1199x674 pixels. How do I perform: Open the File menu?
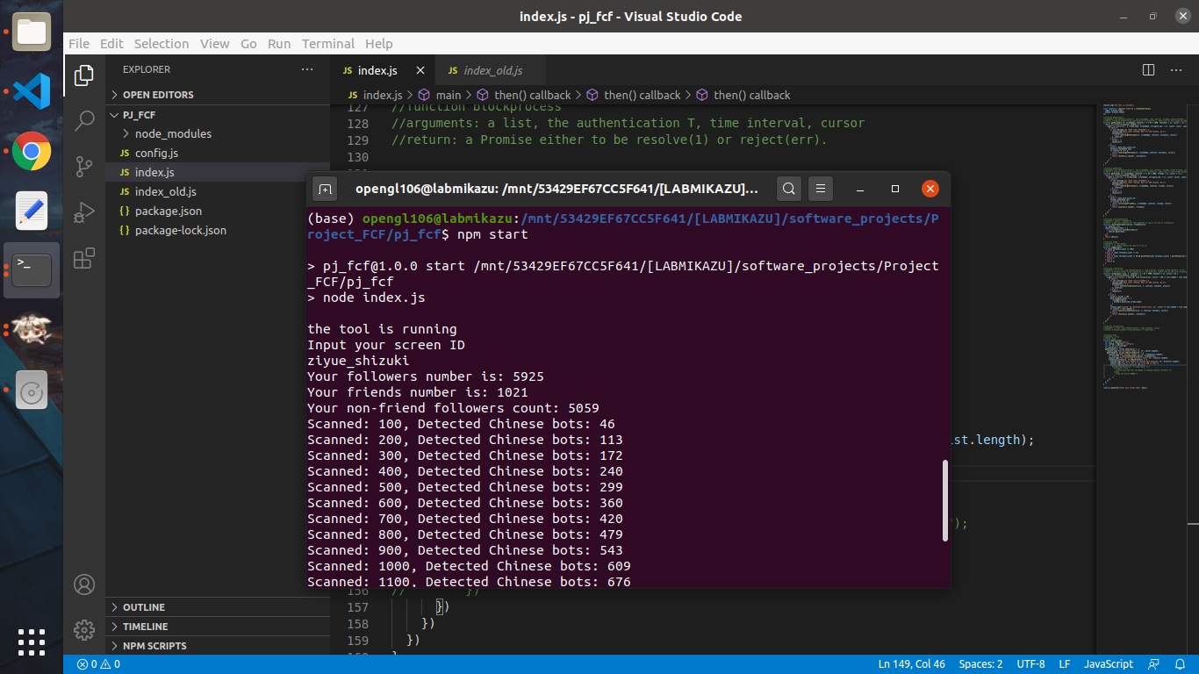[79, 44]
